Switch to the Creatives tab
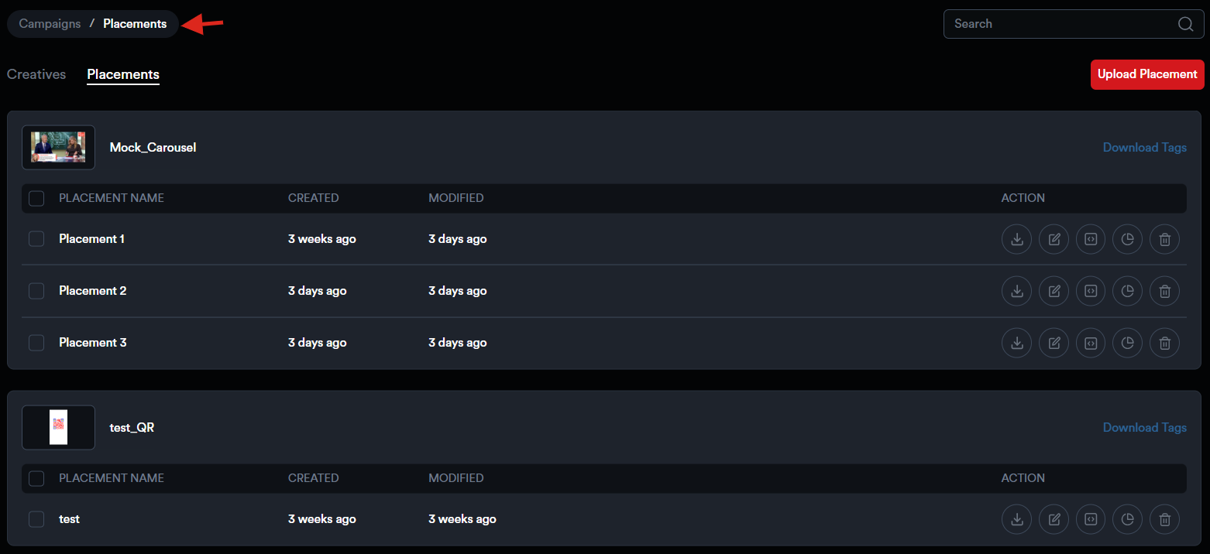The width and height of the screenshot is (1210, 554). click(36, 74)
